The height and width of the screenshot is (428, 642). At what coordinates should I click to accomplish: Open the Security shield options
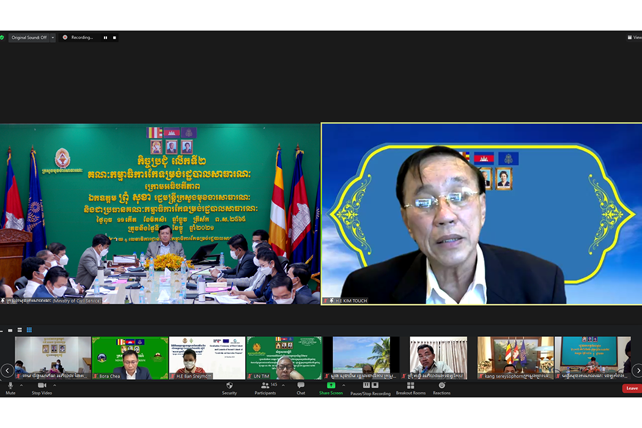click(x=229, y=386)
